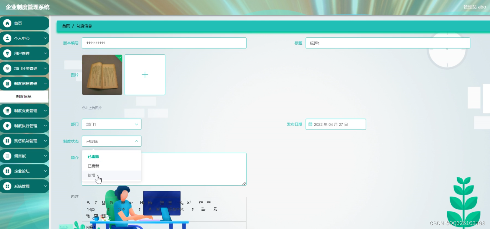This screenshot has width=490, height=229.
Task: Select the strikethrough icon in the editor
Action: (x=111, y=203)
